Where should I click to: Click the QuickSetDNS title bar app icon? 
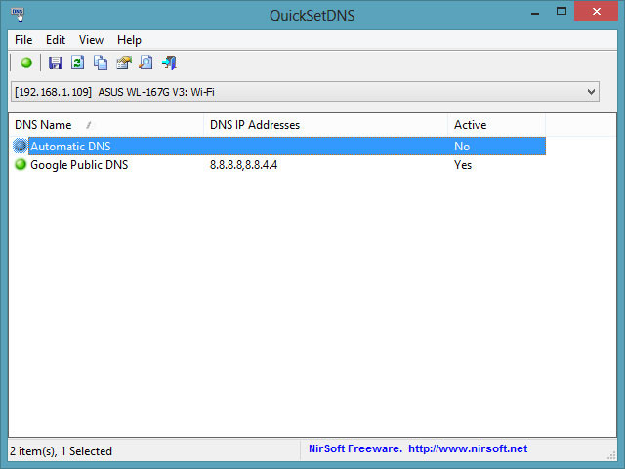point(18,15)
